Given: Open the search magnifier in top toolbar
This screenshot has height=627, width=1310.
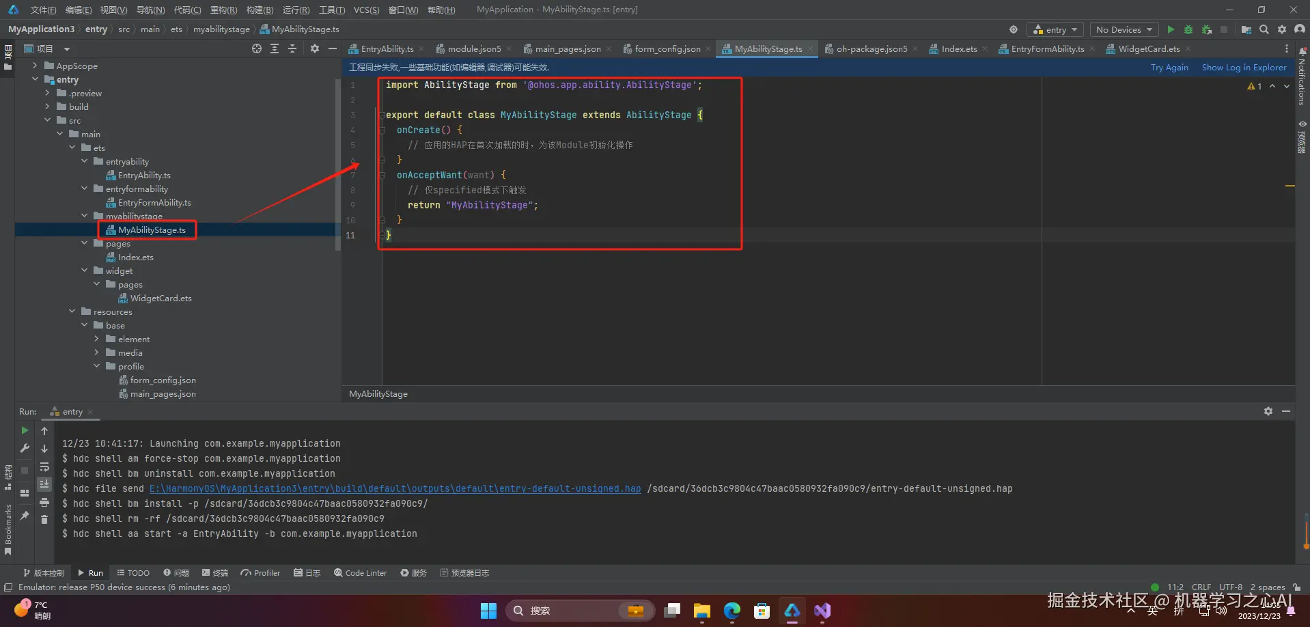Looking at the screenshot, I should click(1264, 29).
